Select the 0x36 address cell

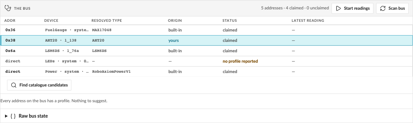[10, 30]
